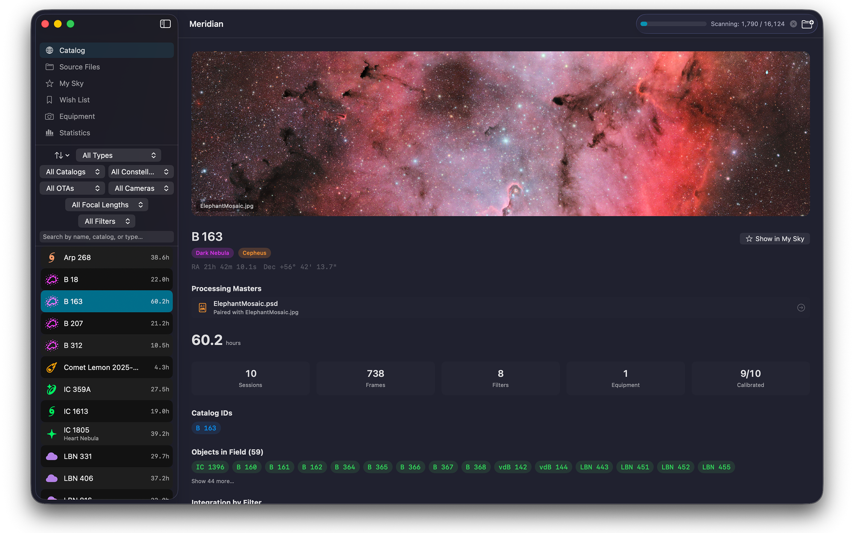Click the LBN 331 cloud icon
854x533 pixels.
point(52,457)
